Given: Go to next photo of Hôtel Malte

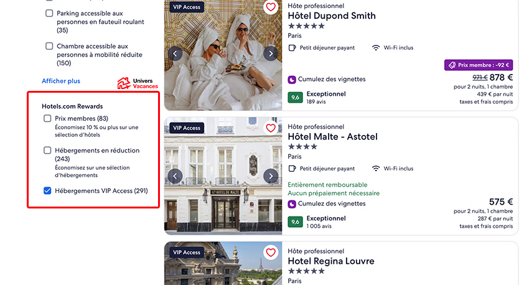Looking at the screenshot, I should (270, 176).
